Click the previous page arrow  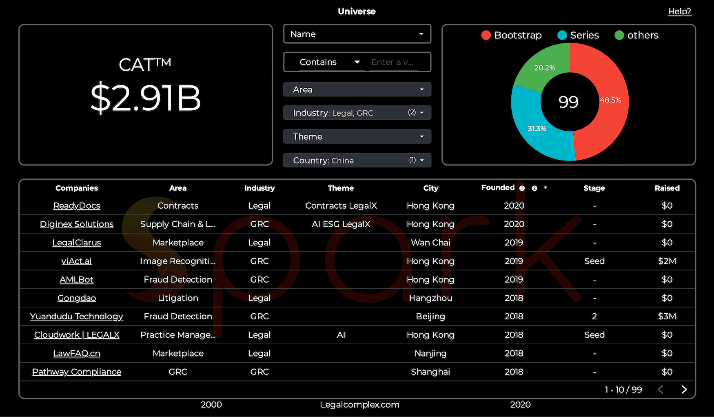point(661,390)
